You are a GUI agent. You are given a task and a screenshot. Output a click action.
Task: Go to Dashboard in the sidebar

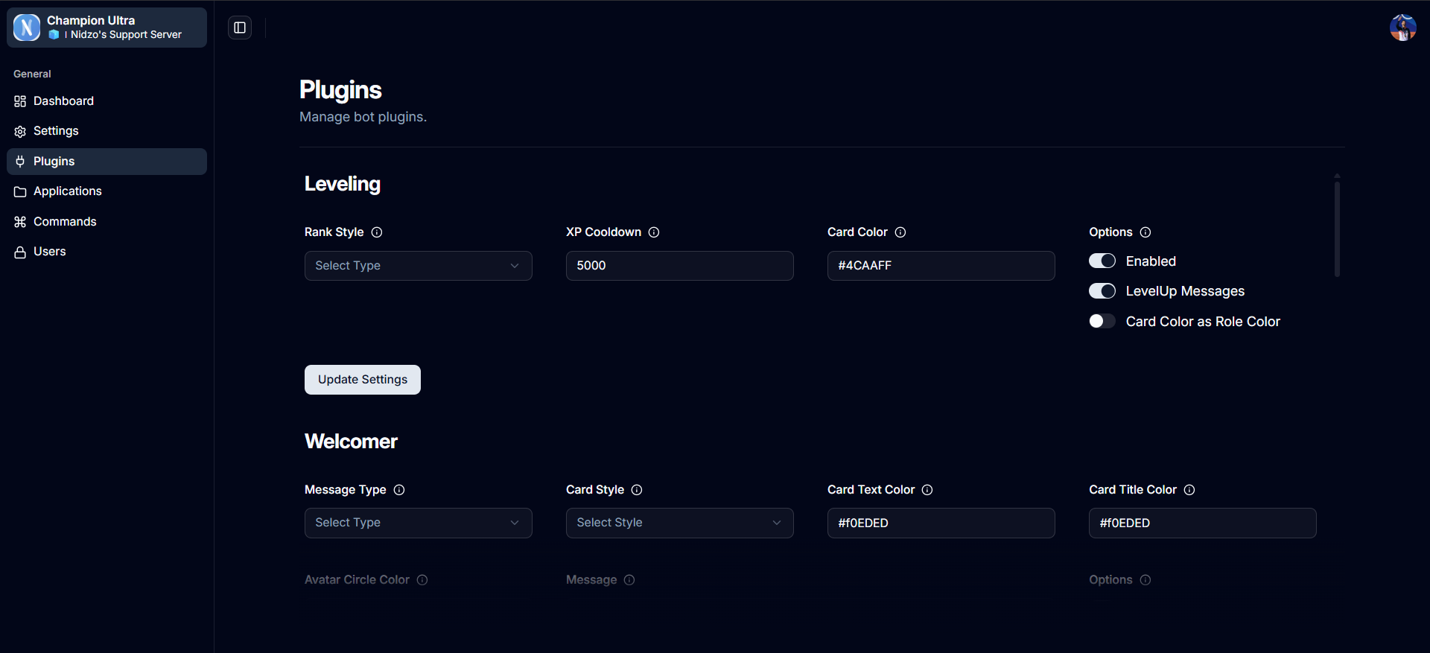(63, 101)
